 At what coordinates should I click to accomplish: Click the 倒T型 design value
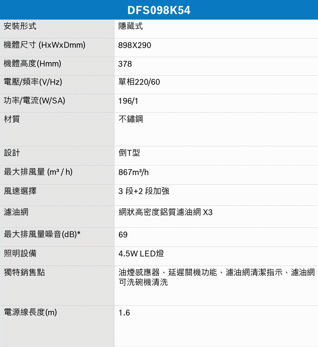point(129,153)
